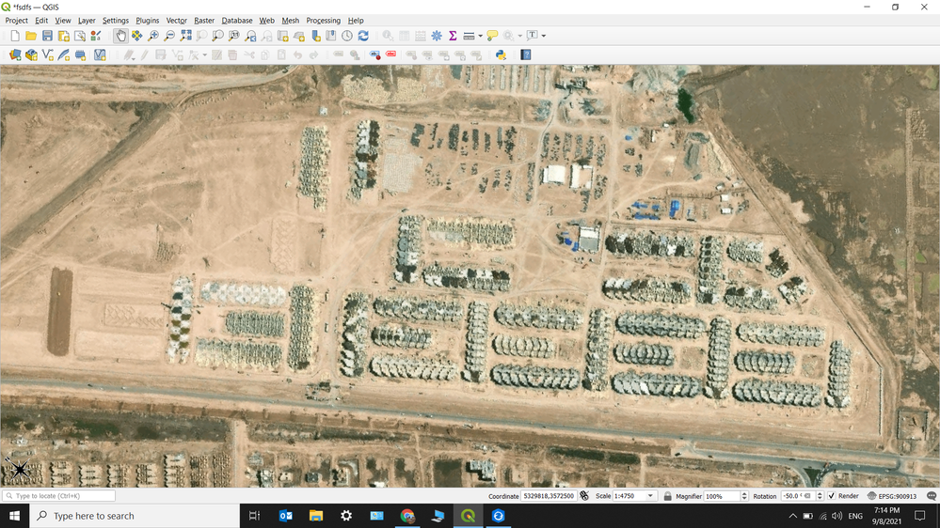Open the Temporal Controller clock icon

tap(347, 36)
